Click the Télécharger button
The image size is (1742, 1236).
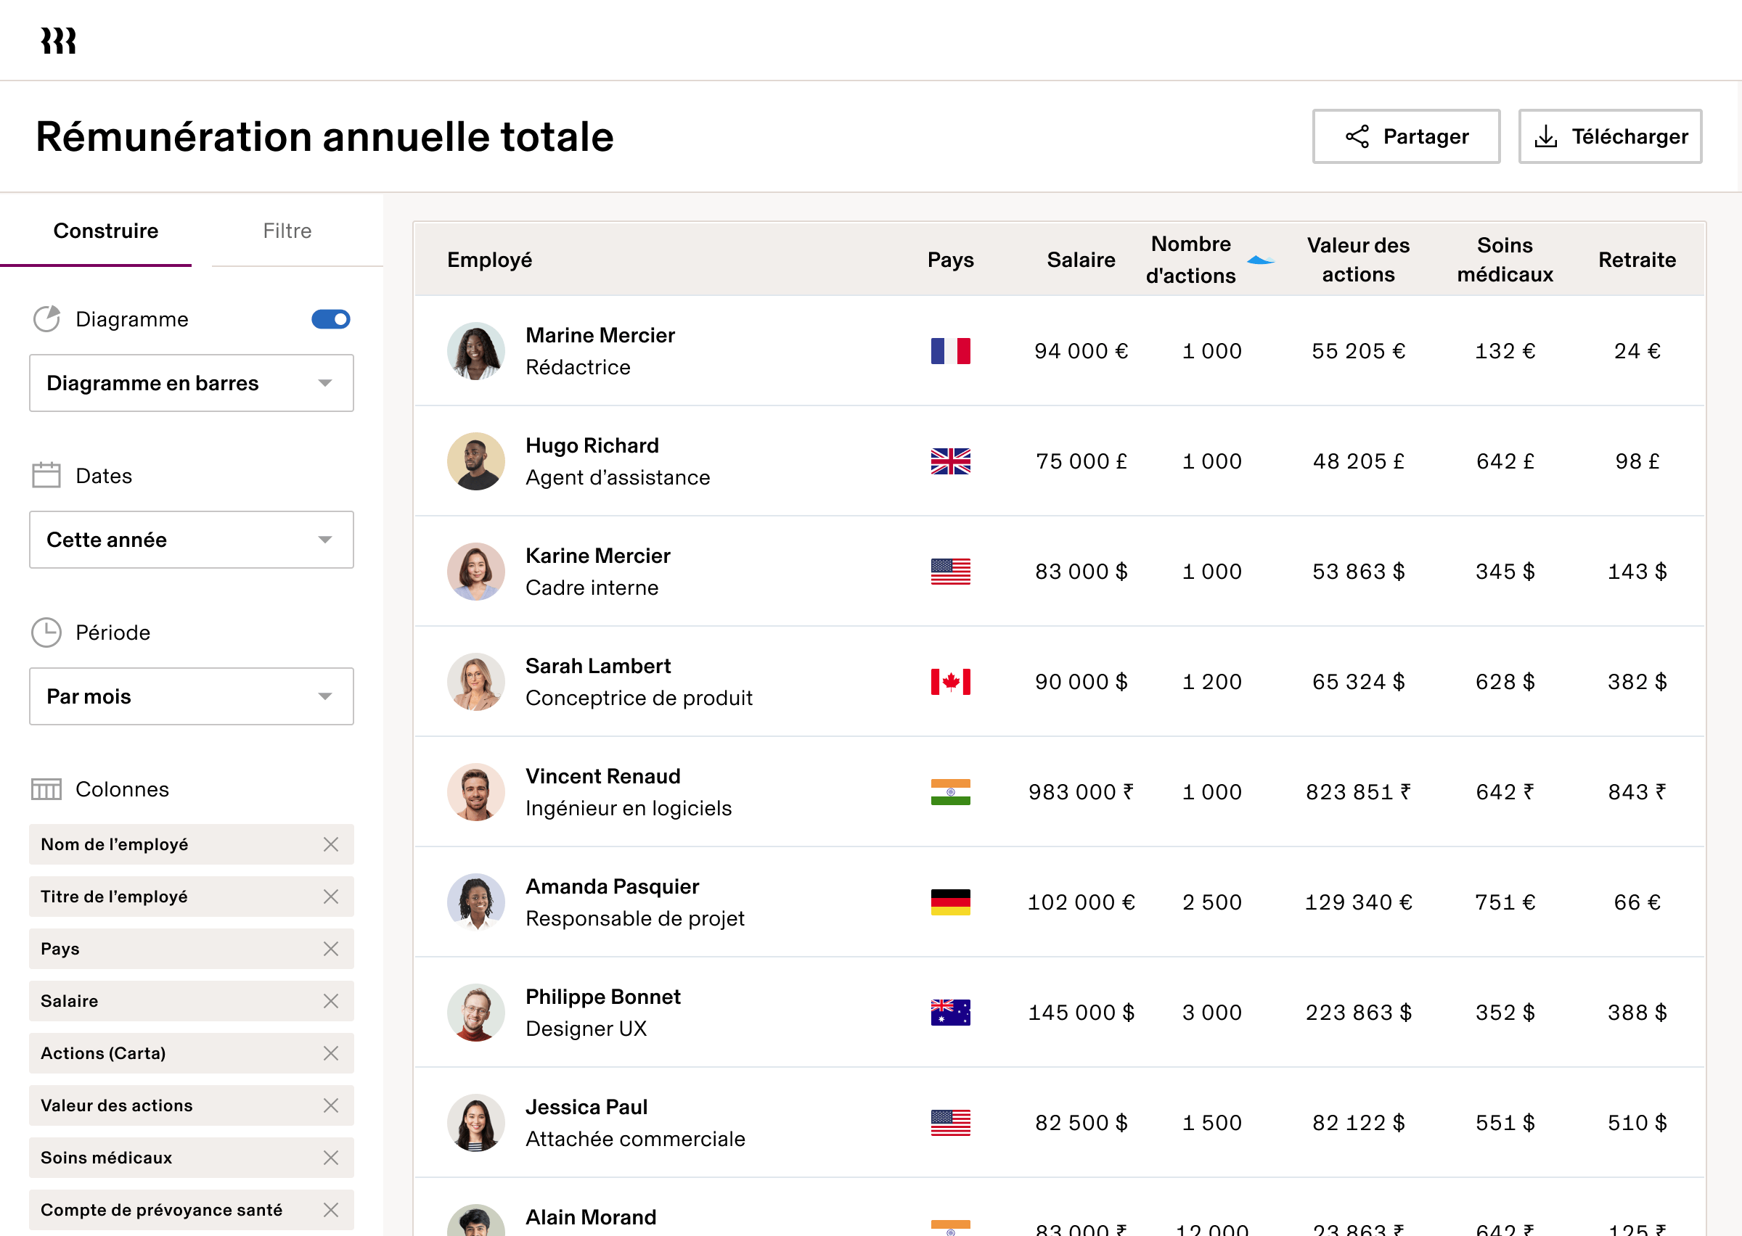[x=1609, y=136]
